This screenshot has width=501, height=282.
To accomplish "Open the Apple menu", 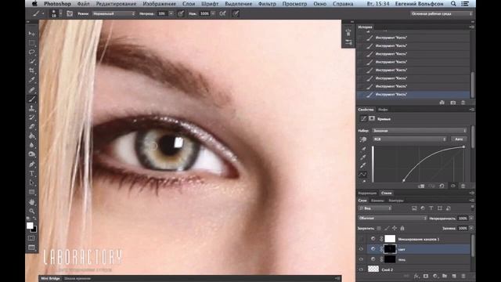I will [34, 4].
